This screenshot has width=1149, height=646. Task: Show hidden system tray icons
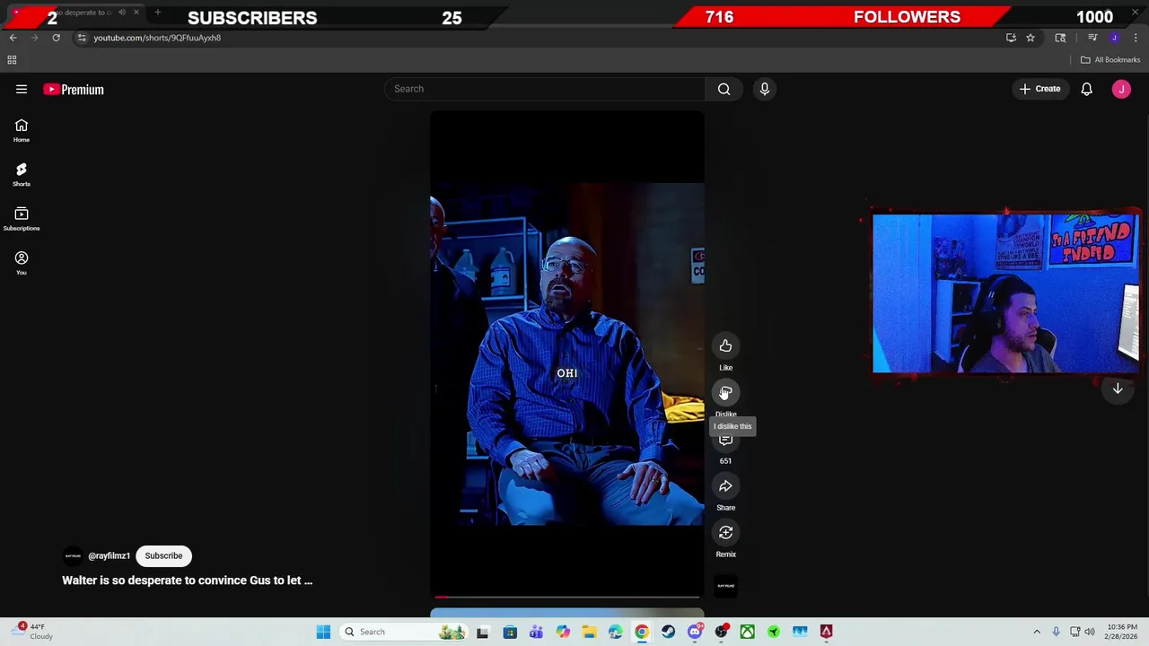pos(1037,632)
